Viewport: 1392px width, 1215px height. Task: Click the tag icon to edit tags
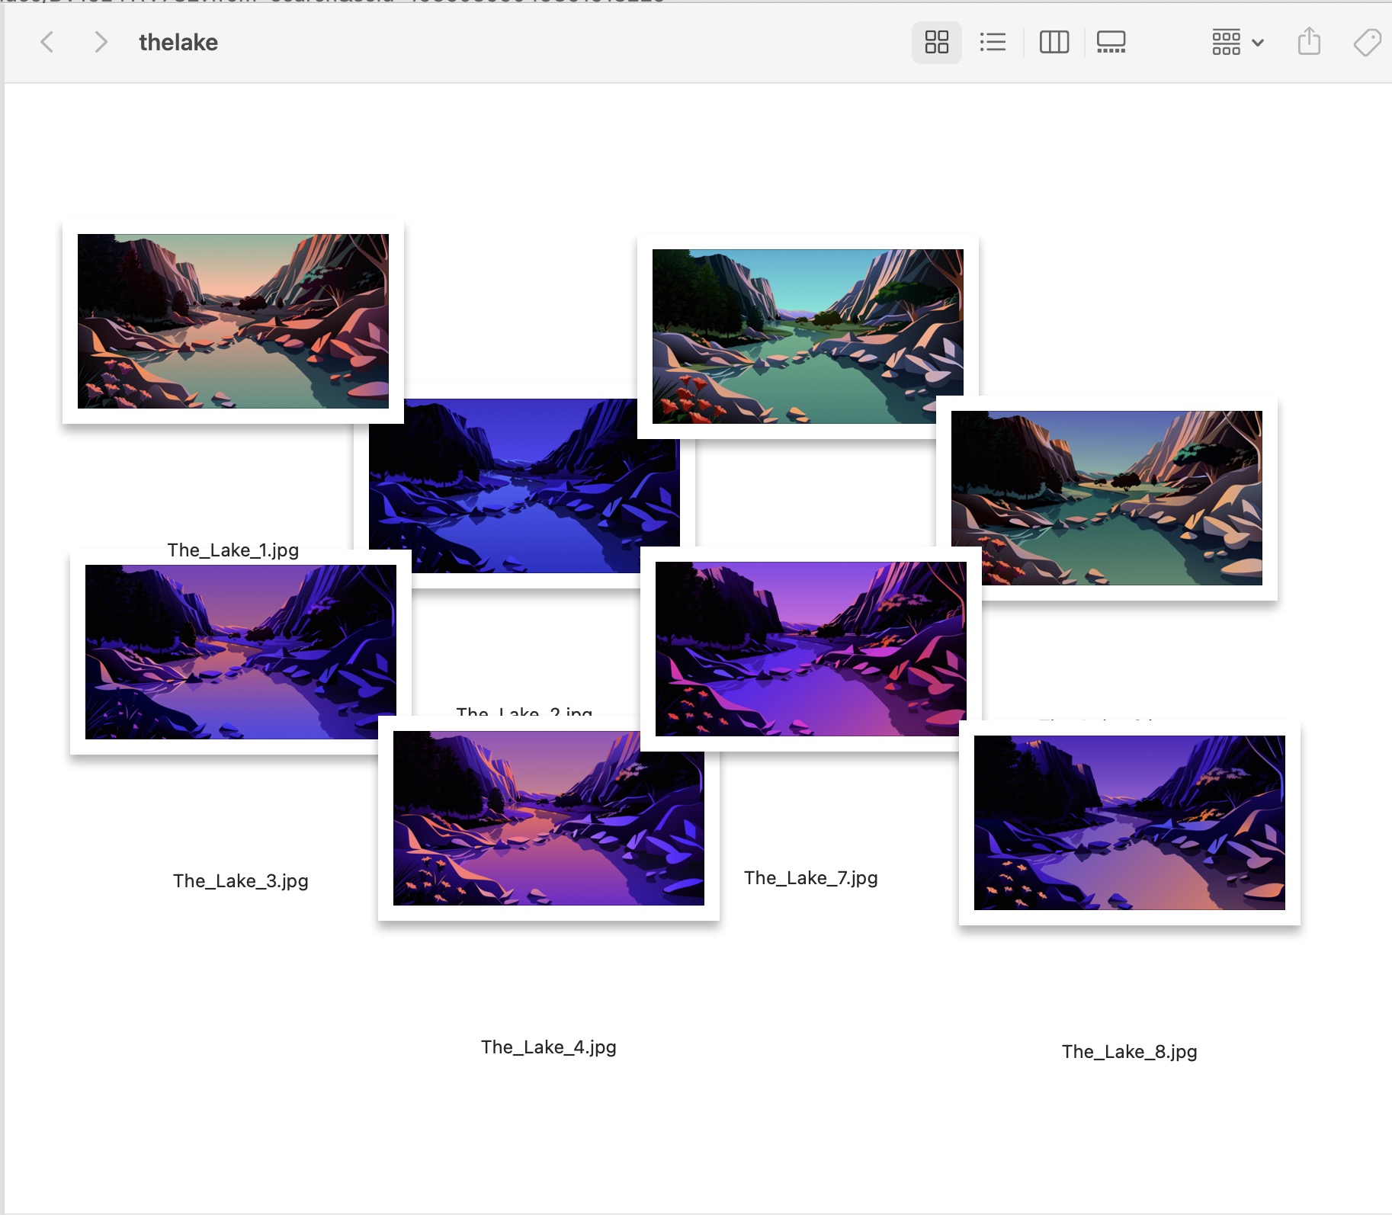1368,42
